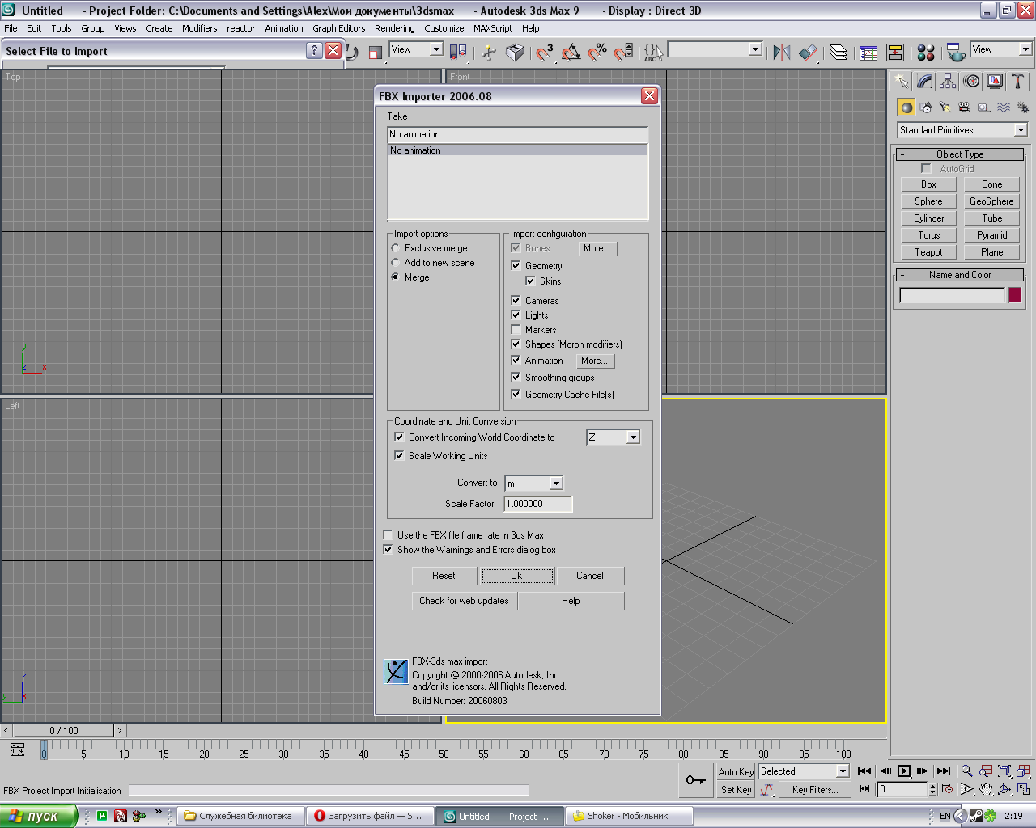The image size is (1036, 828).
Task: Open the Rendering menu
Action: coord(394,28)
